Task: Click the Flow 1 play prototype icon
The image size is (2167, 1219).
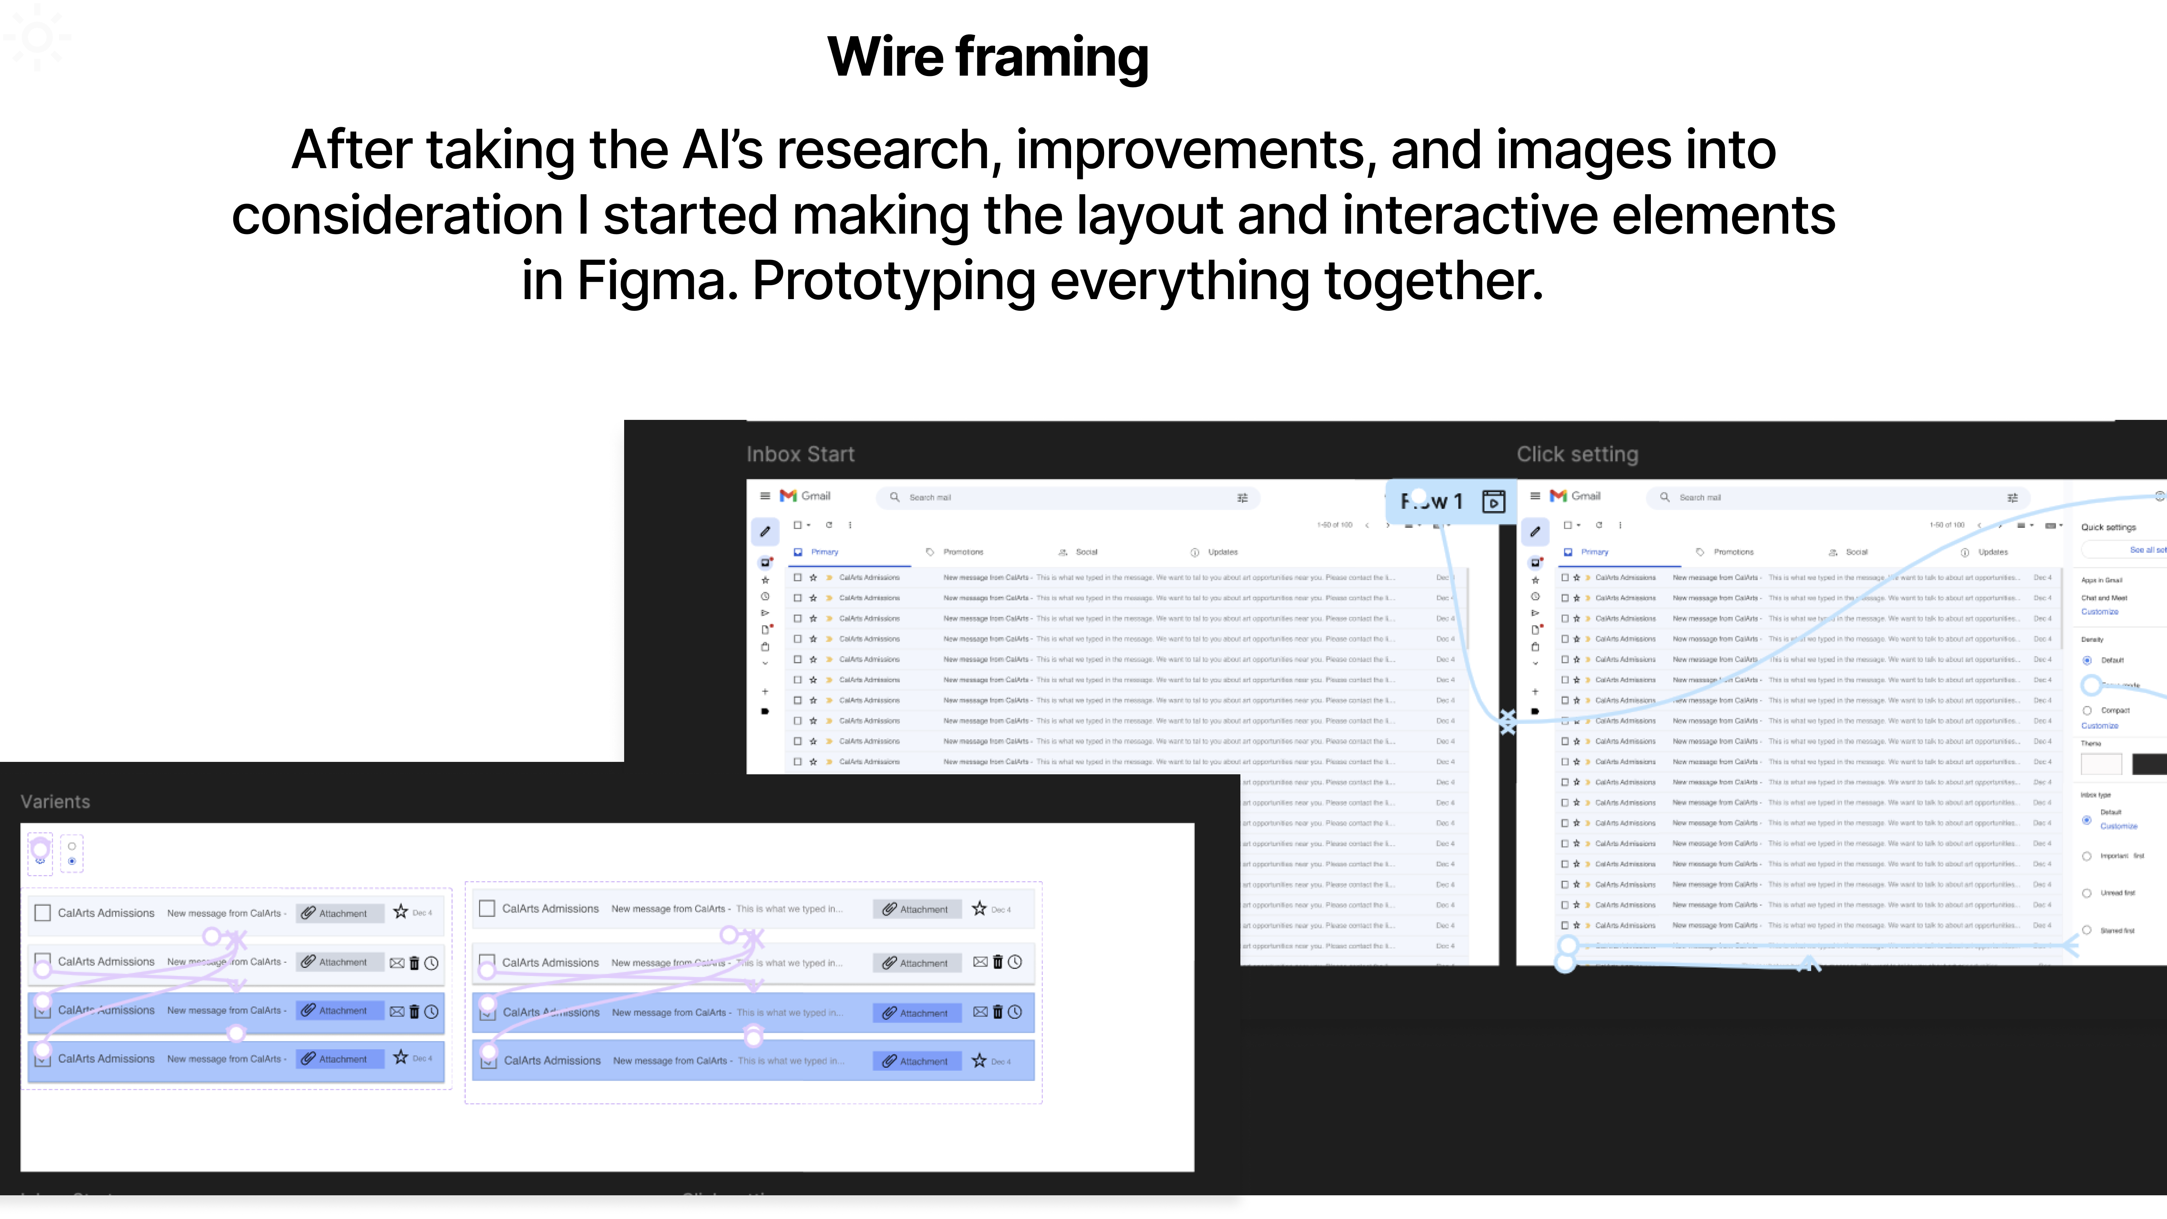Action: 1493,502
